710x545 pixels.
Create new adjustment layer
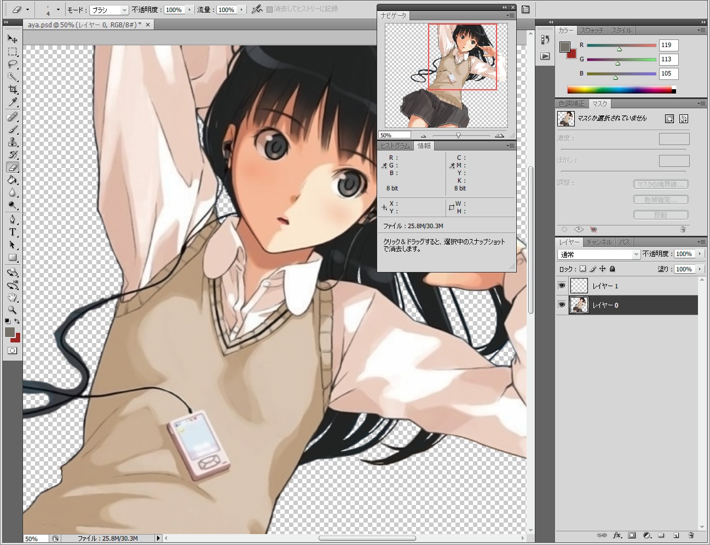646,535
